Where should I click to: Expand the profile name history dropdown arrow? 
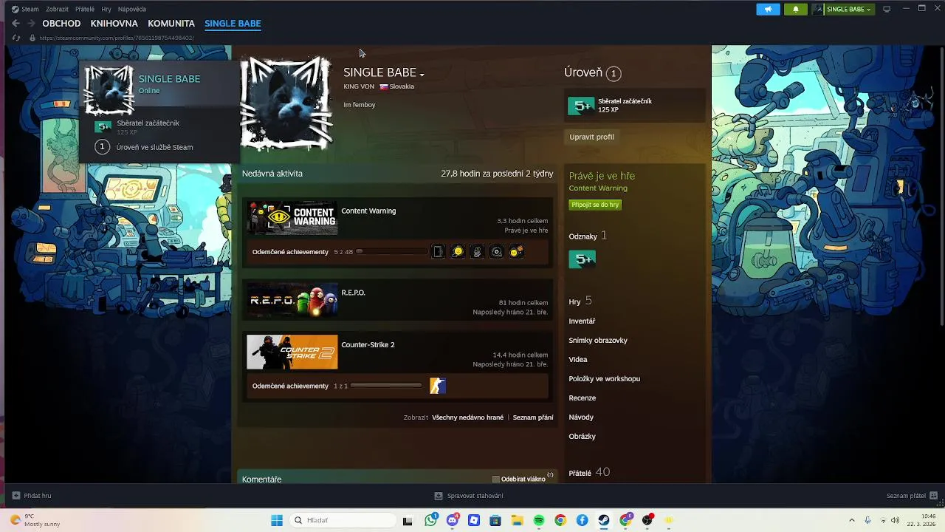pyautogui.click(x=422, y=75)
